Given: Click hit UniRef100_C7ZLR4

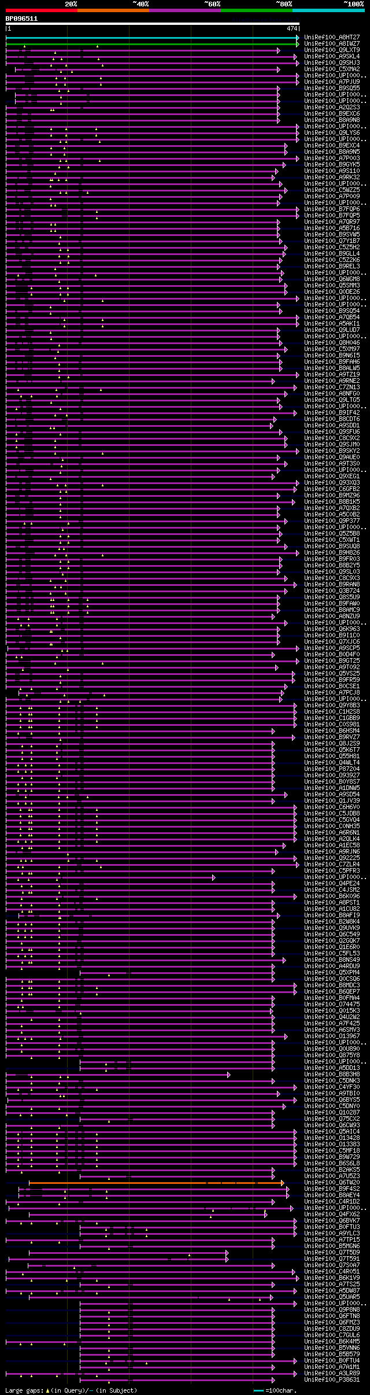Looking at the screenshot, I should coord(332,865).
